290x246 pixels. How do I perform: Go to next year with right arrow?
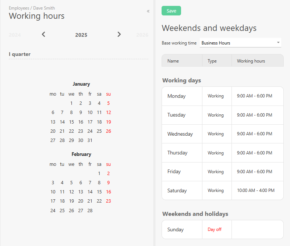click(119, 35)
